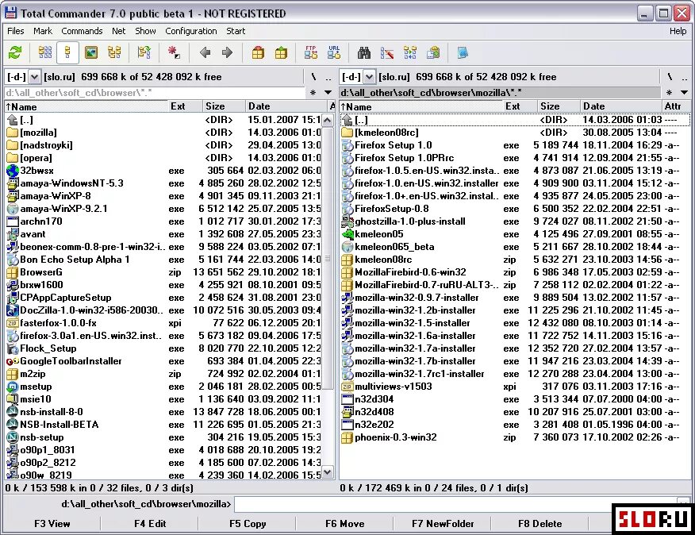This screenshot has height=535, width=695.
Task: Open the Files menu
Action: click(x=16, y=31)
